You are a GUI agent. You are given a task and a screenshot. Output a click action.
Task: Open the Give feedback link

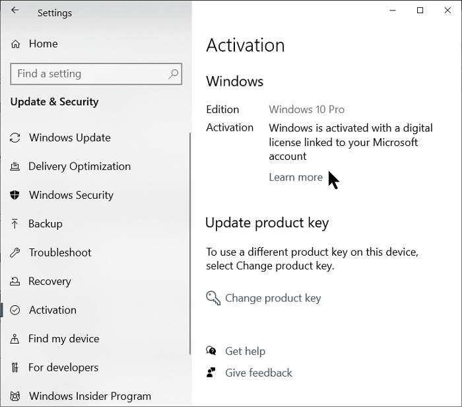pos(259,373)
